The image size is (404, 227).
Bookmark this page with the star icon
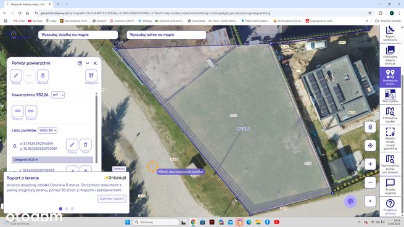point(370,13)
